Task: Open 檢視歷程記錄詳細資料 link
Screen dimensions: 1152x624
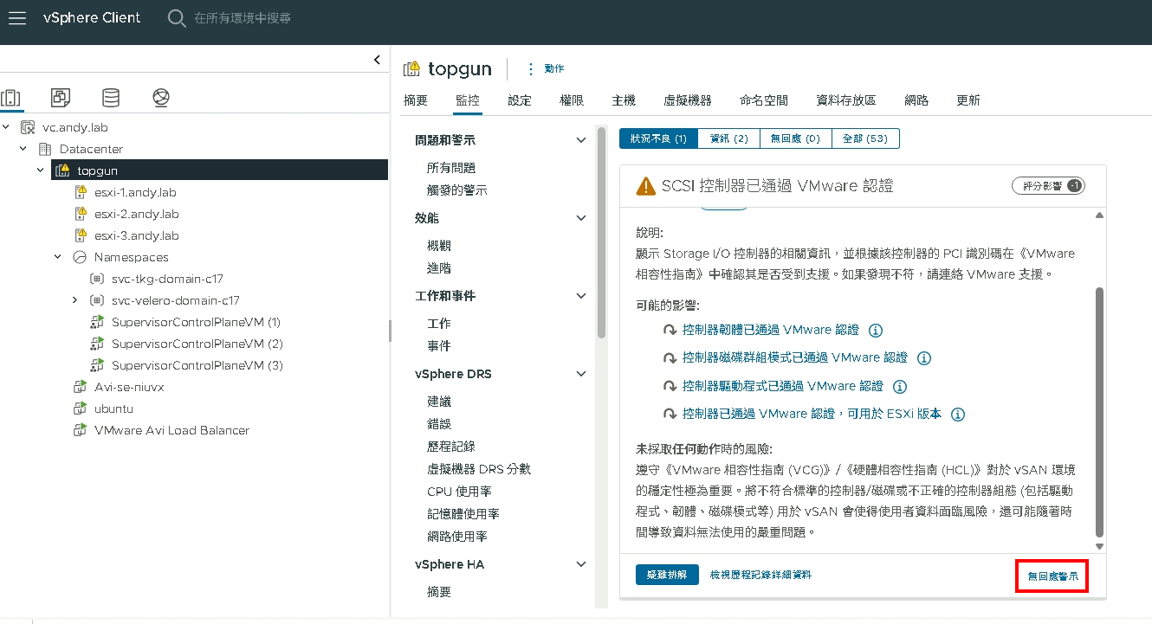Action: [760, 575]
